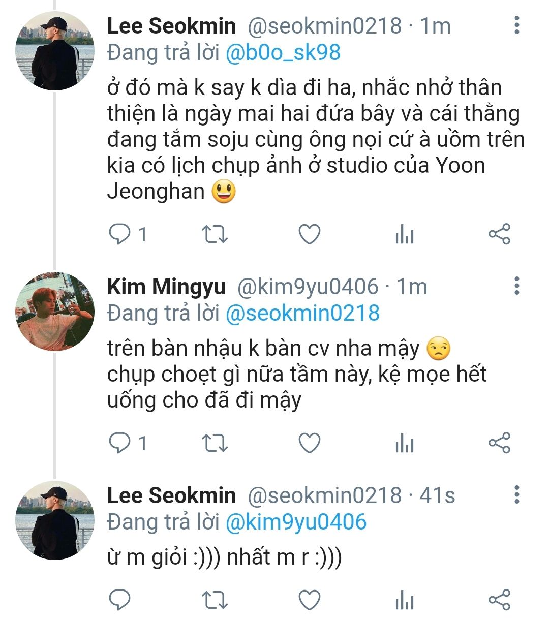Open @seokmin0218 link in Kim Mingyu's reply
549x621 pixels.
[x=302, y=313]
